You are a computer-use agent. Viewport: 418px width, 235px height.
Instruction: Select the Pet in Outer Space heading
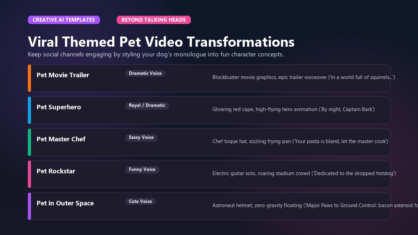(x=65, y=203)
